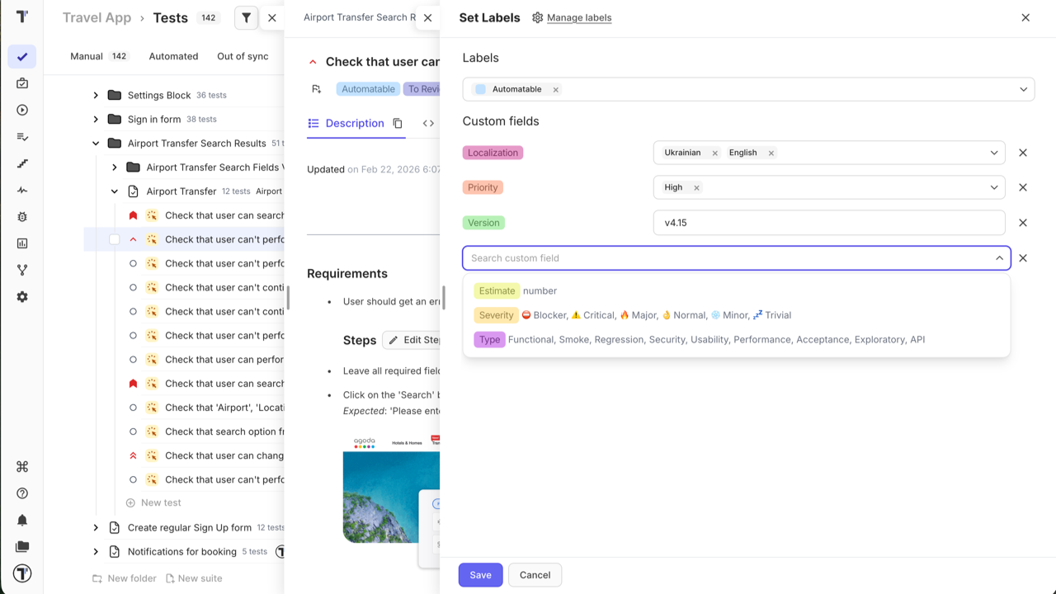The width and height of the screenshot is (1056, 594).
Task: Go to Travel App in breadcrumb
Action: [97, 17]
